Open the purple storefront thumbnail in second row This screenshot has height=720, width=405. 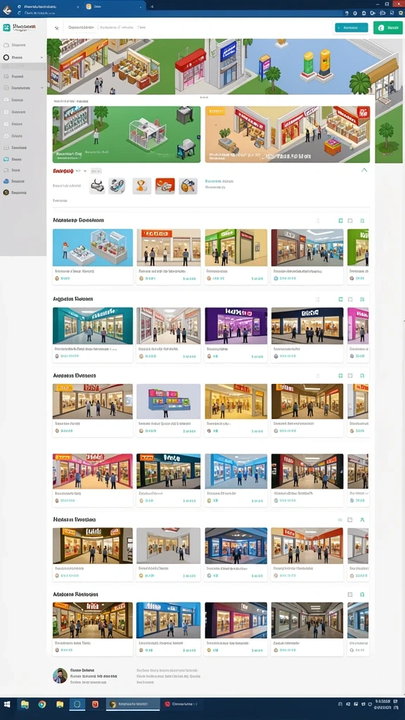(x=236, y=326)
